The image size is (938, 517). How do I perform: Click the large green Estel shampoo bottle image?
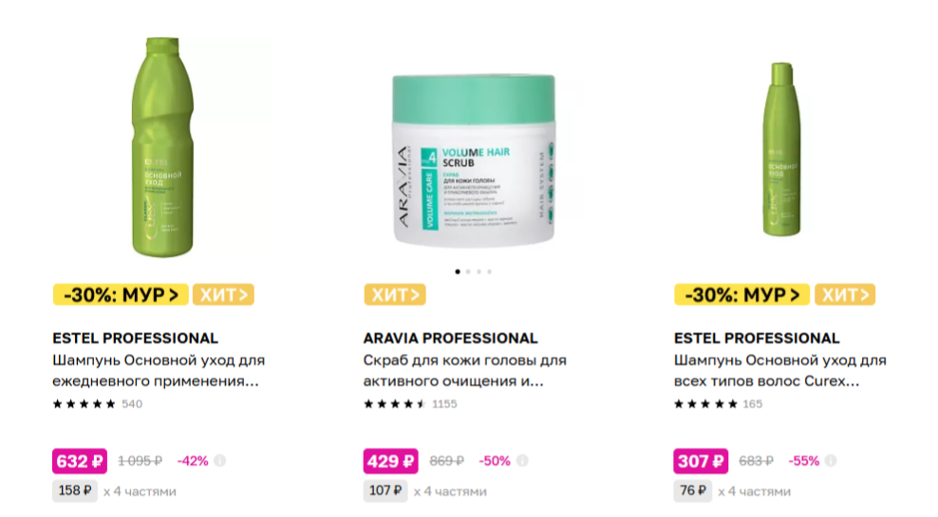pos(162,148)
